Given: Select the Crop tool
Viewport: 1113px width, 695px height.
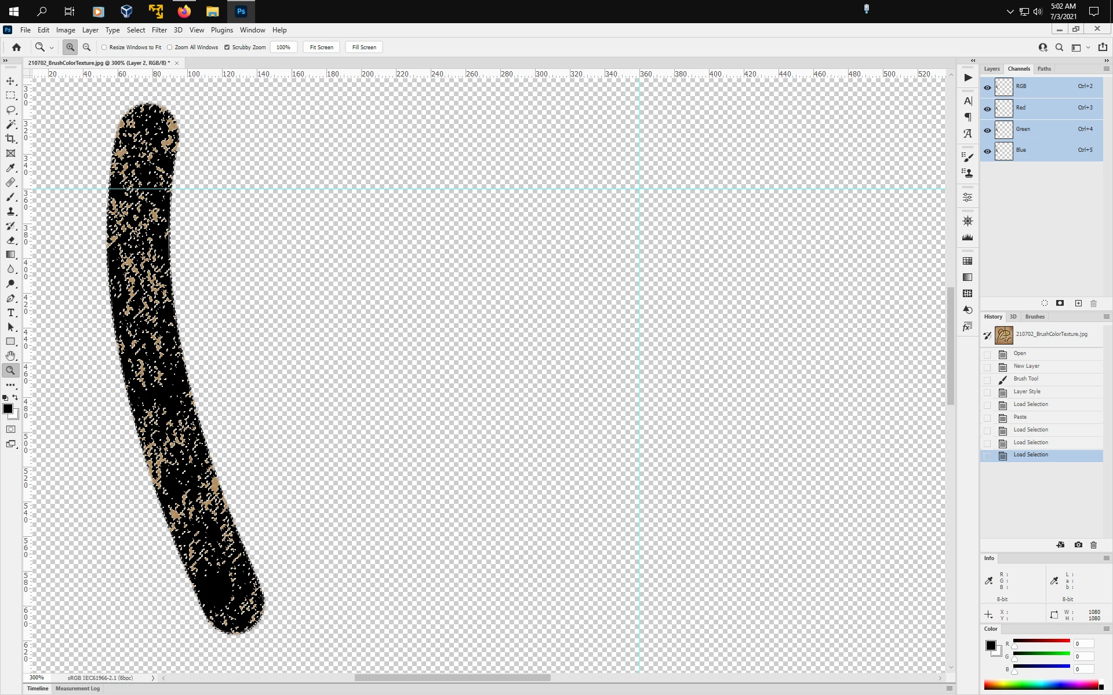Looking at the screenshot, I should pos(10,139).
